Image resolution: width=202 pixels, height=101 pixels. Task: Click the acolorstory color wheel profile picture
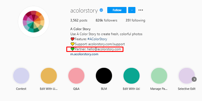click(x=33, y=21)
